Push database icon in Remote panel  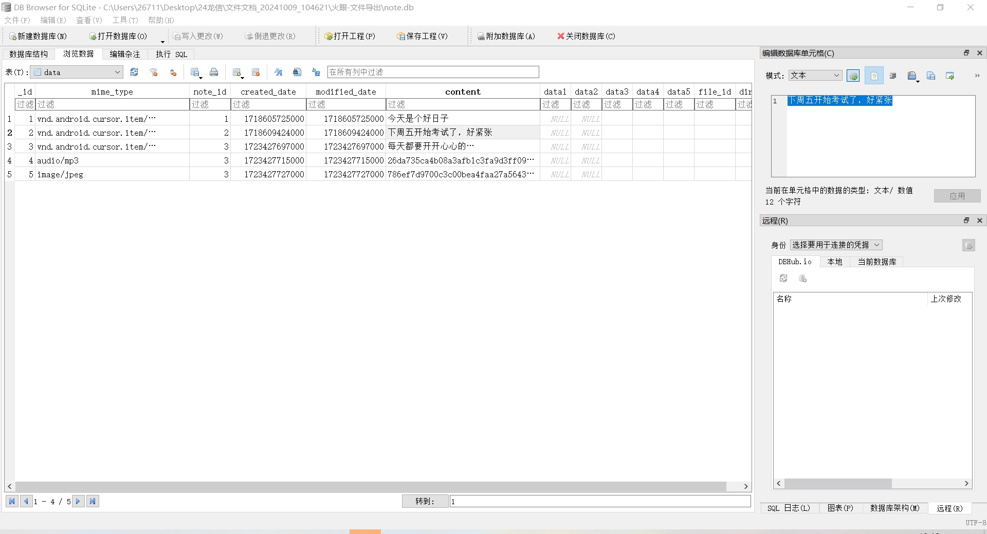tap(802, 278)
